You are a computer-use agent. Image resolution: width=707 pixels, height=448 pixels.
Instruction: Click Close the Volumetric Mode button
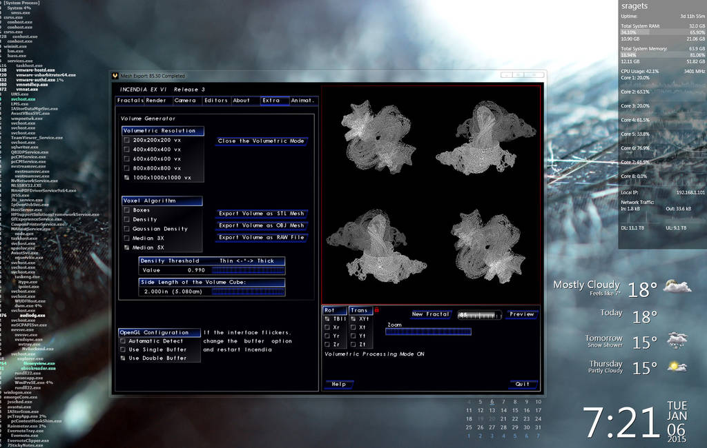[x=262, y=141]
